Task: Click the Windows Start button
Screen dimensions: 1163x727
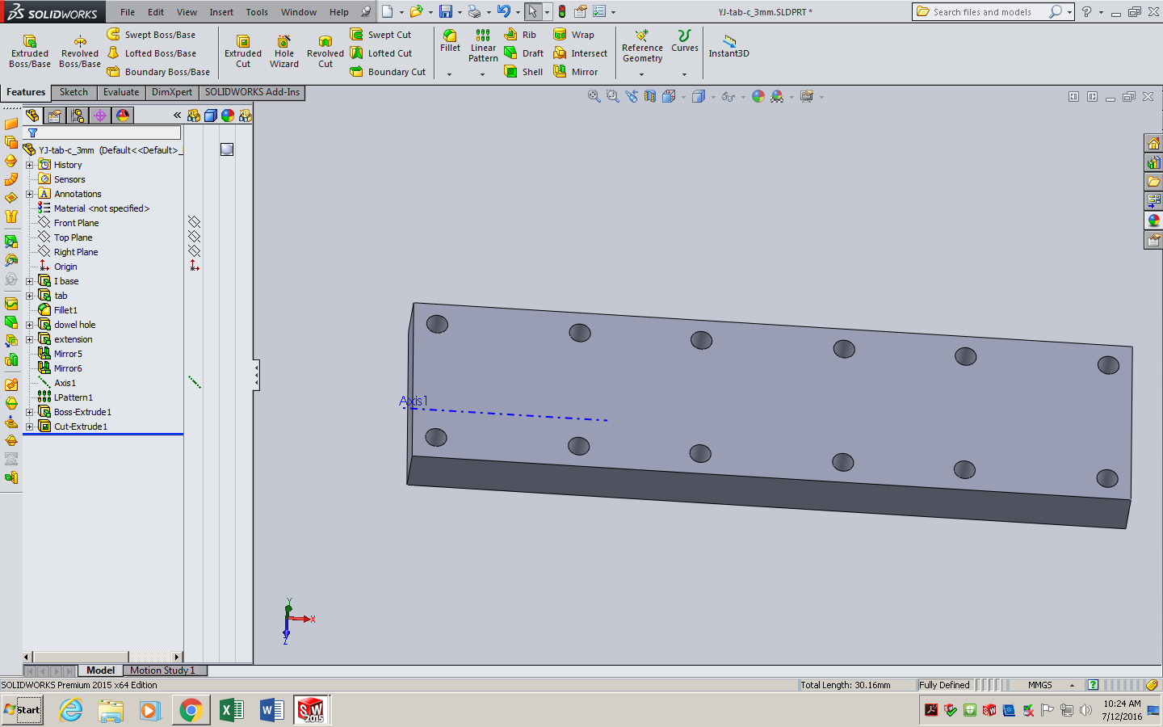Action: [x=23, y=710]
